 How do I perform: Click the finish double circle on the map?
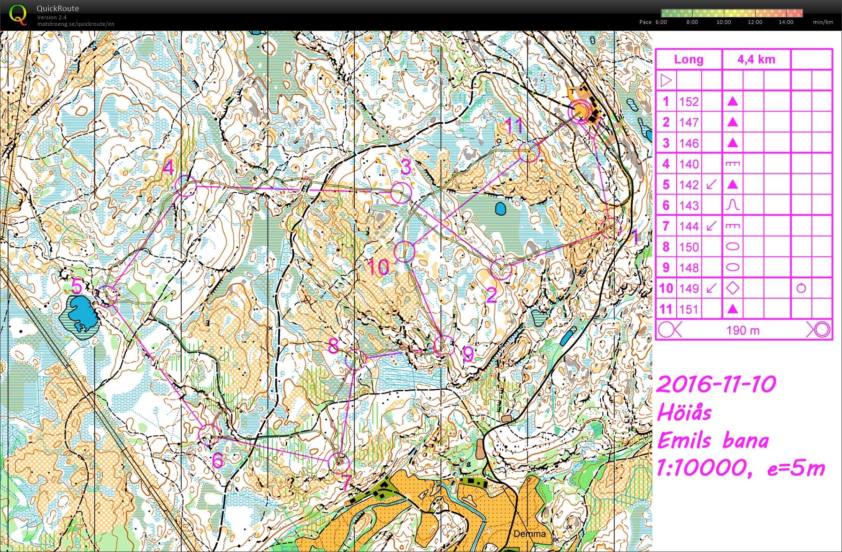coord(580,112)
